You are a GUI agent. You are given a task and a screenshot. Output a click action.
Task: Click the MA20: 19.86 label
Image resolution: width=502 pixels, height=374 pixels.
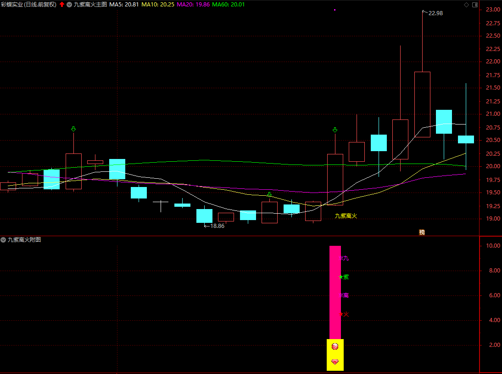pos(193,5)
